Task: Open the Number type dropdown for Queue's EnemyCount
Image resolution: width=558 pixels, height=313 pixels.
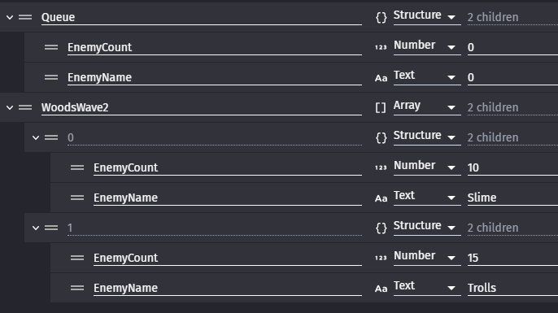Action: (x=427, y=46)
